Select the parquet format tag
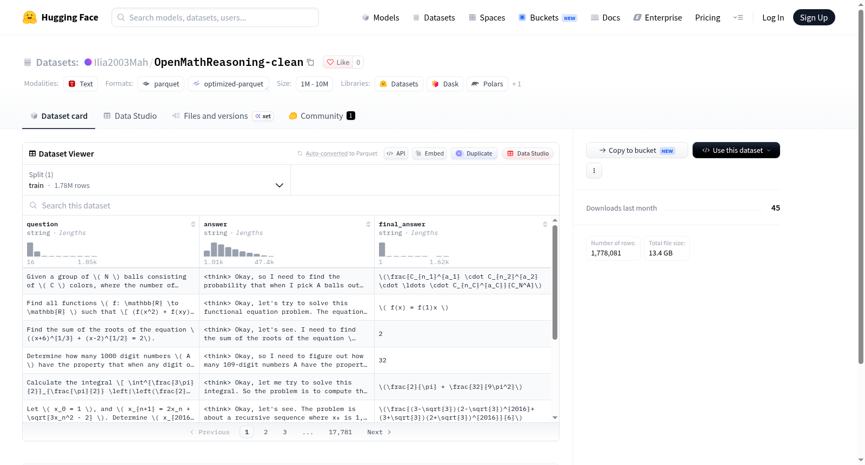Viewport: 865px width, 465px height. click(161, 84)
